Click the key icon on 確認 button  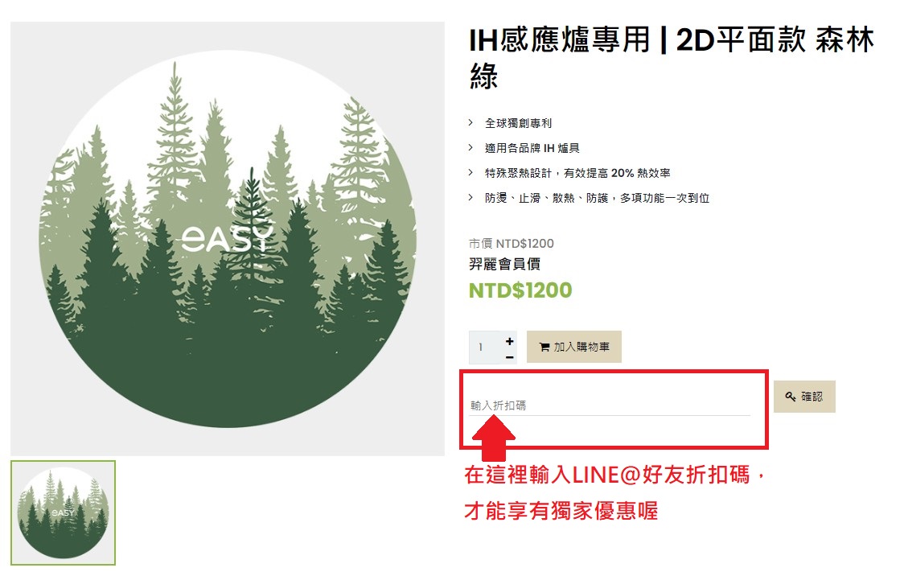pos(791,396)
